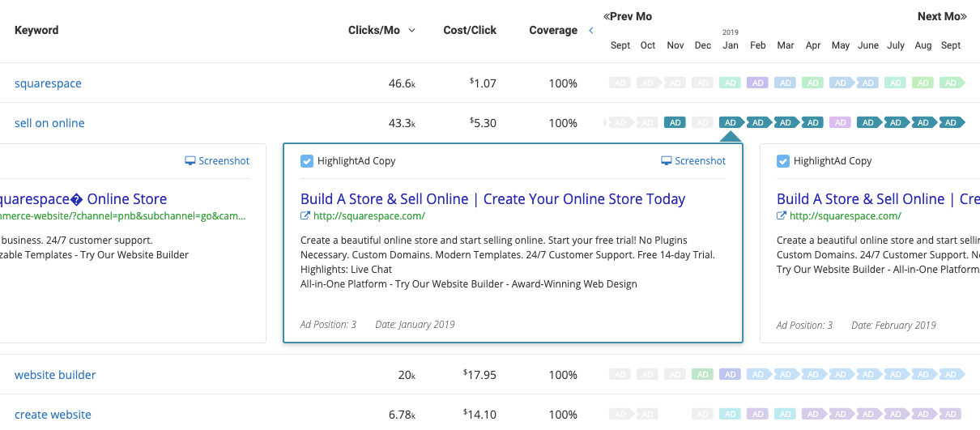Go to «Prev Mo months
The image size is (980, 430).
tap(628, 16)
